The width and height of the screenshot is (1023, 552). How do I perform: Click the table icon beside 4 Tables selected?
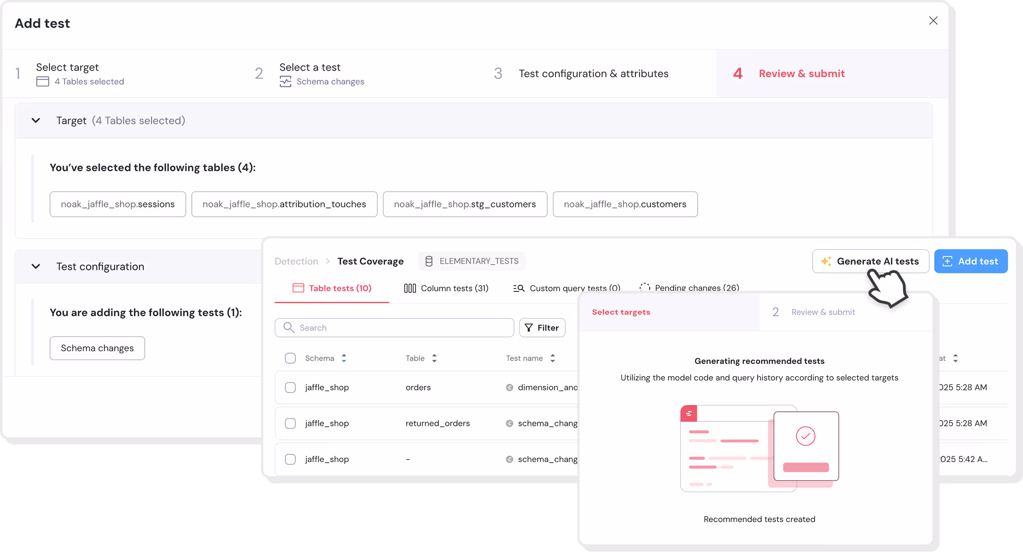pyautogui.click(x=43, y=82)
